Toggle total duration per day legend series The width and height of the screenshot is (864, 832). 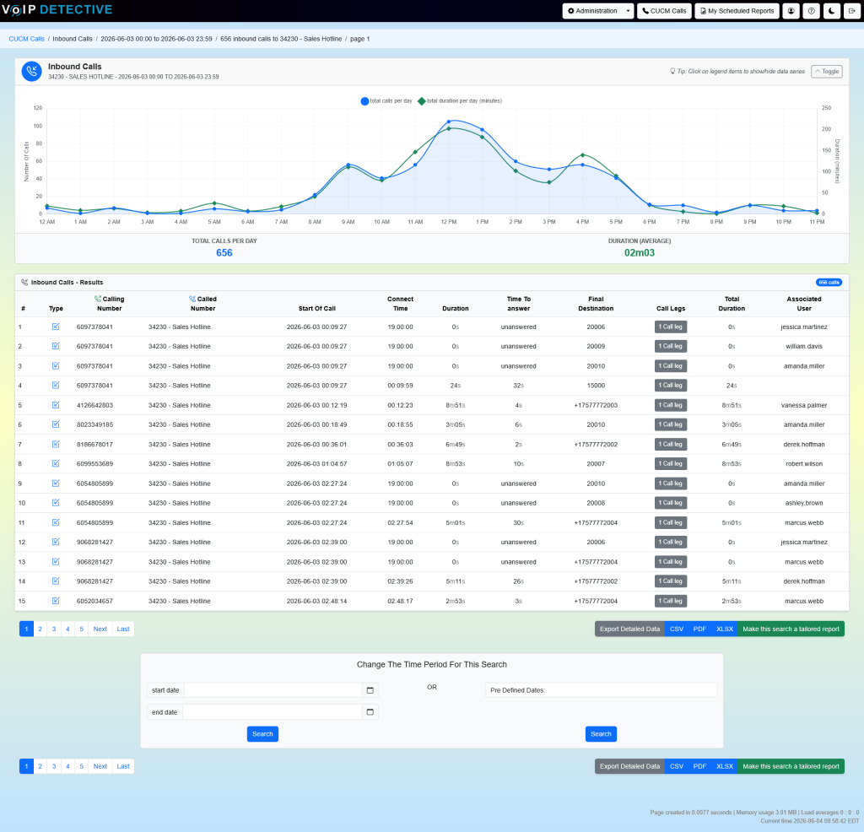[460, 100]
